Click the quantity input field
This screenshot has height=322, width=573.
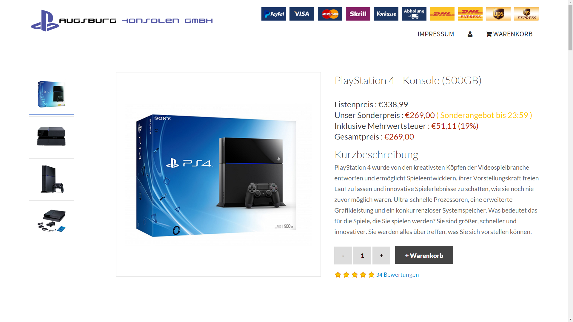tap(362, 256)
